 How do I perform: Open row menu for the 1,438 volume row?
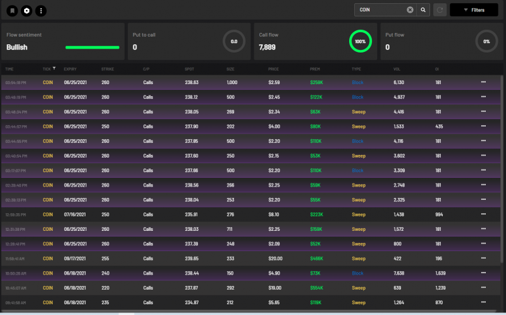(483, 214)
